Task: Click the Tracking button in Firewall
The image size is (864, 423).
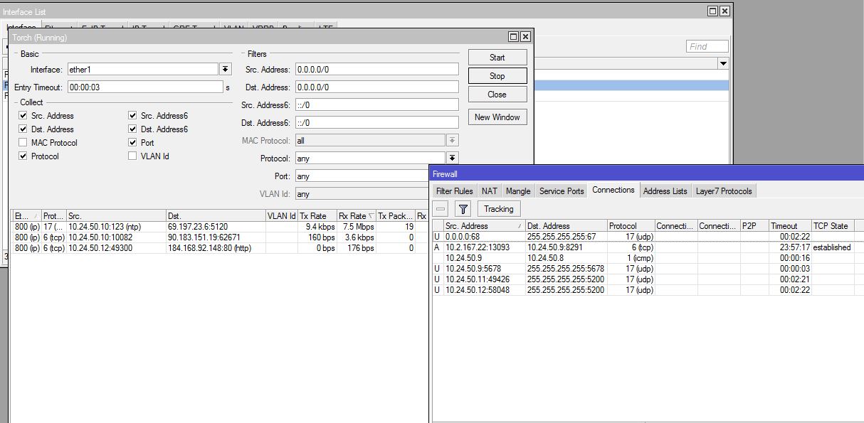Action: (498, 209)
